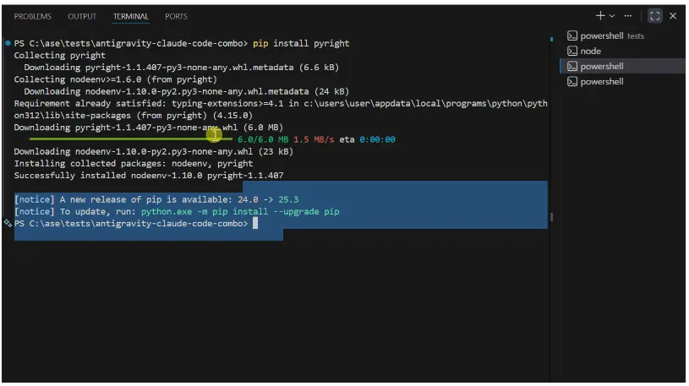
Task: Click the sparkle icon beside last prompt
Action: pos(8,224)
